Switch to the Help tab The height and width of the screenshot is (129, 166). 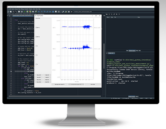pyautogui.click(x=127, y=51)
